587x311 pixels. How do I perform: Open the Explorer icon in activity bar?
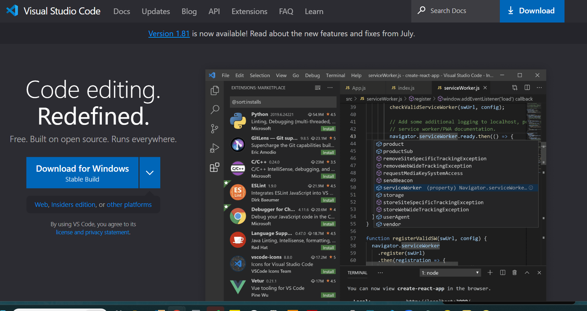click(215, 90)
